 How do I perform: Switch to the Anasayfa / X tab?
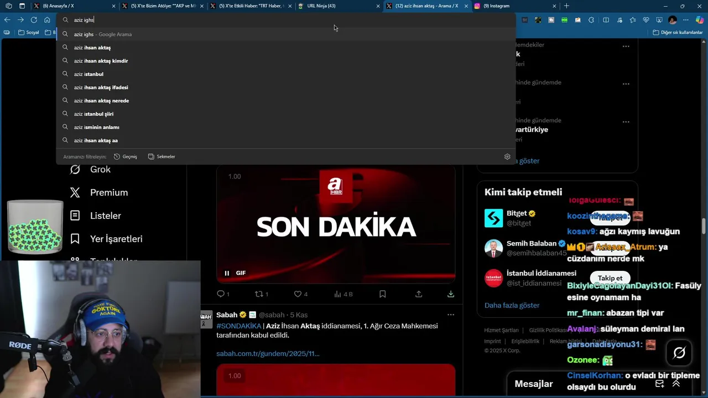pyautogui.click(x=73, y=6)
